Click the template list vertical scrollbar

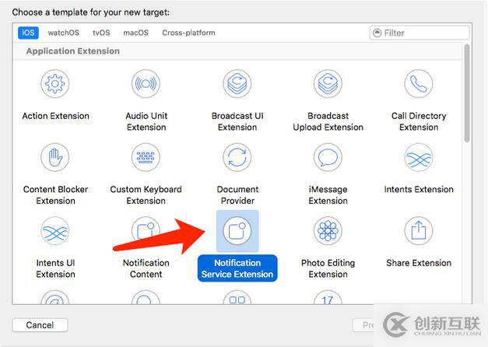pos(466,93)
